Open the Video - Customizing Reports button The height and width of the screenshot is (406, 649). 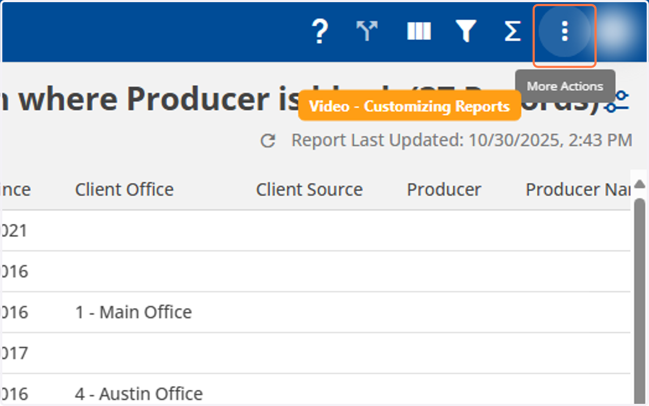point(409,106)
